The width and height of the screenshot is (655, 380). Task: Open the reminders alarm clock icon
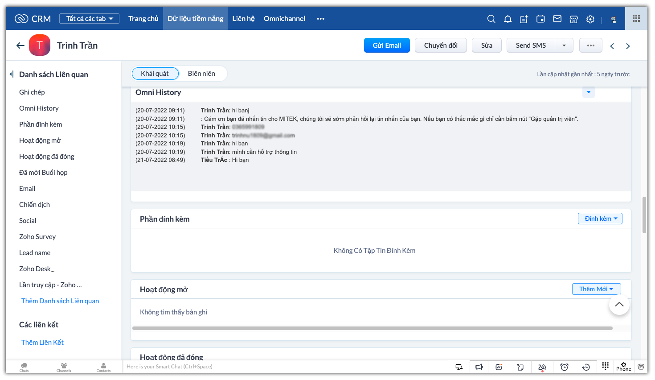point(564,367)
